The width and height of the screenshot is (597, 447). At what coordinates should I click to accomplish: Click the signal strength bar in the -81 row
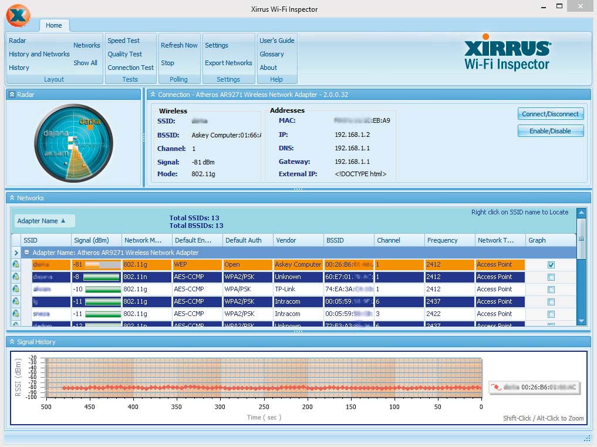pyautogui.click(x=103, y=264)
